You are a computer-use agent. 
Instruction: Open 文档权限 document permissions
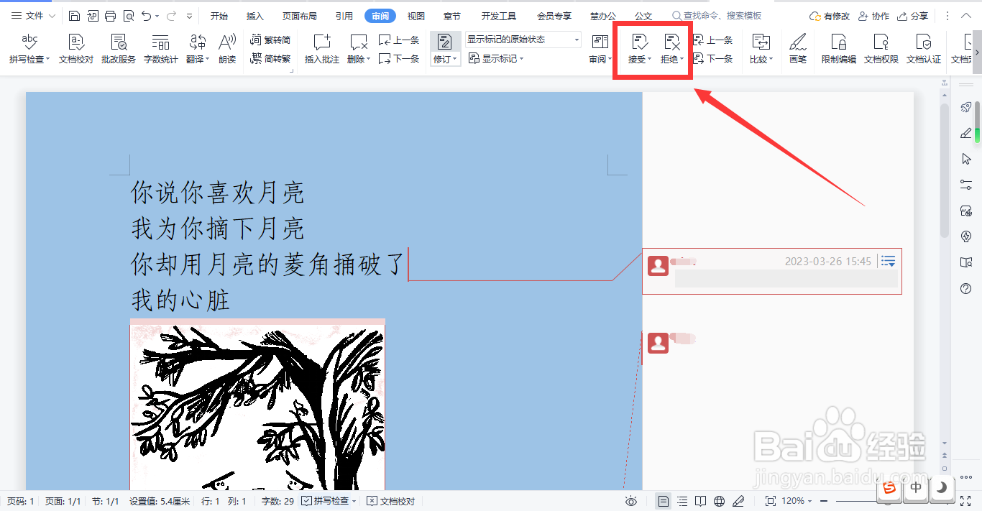click(x=881, y=50)
